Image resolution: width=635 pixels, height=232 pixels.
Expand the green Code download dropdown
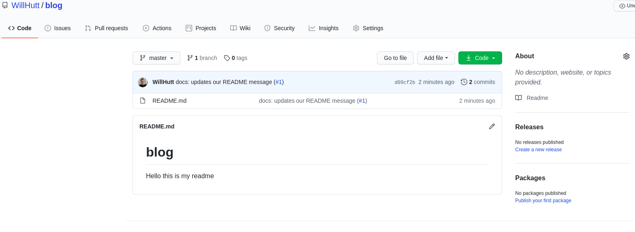pos(480,58)
